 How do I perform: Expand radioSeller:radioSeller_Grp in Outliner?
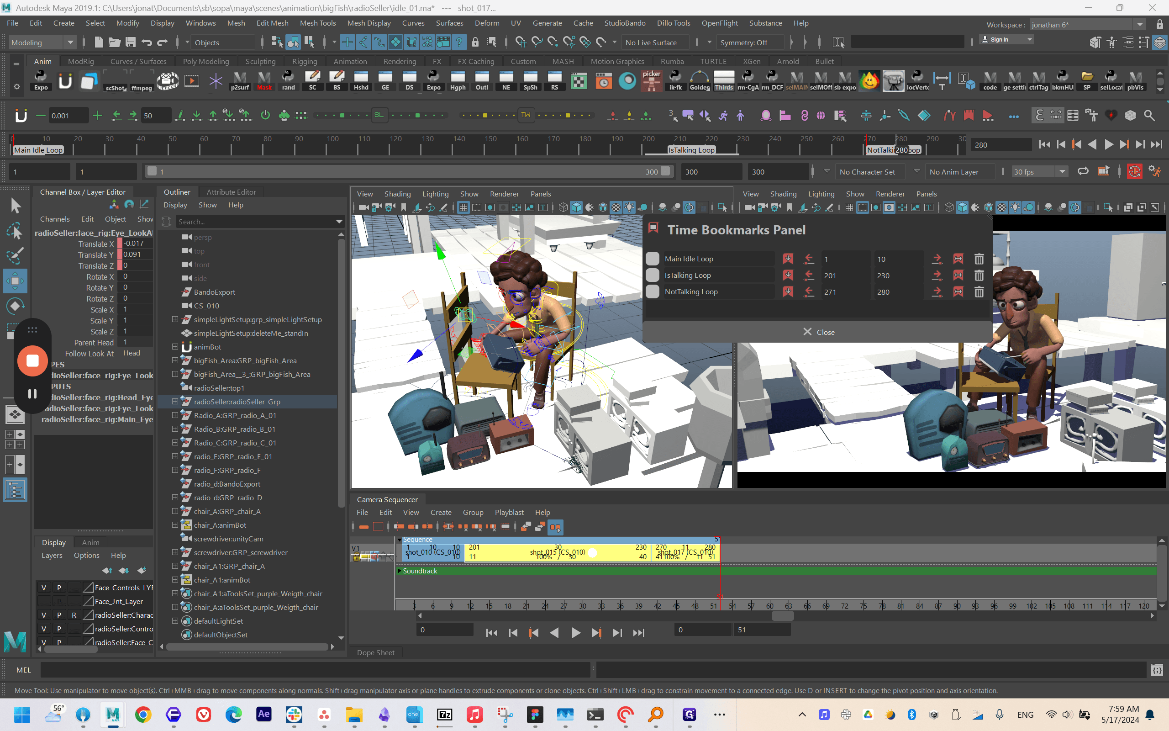click(x=175, y=401)
